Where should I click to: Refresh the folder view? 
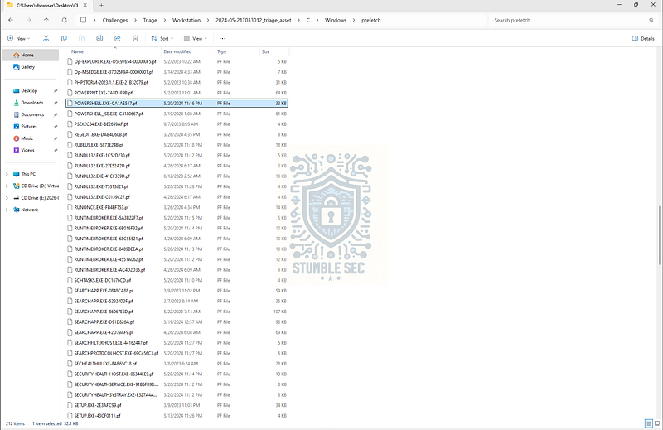65,20
